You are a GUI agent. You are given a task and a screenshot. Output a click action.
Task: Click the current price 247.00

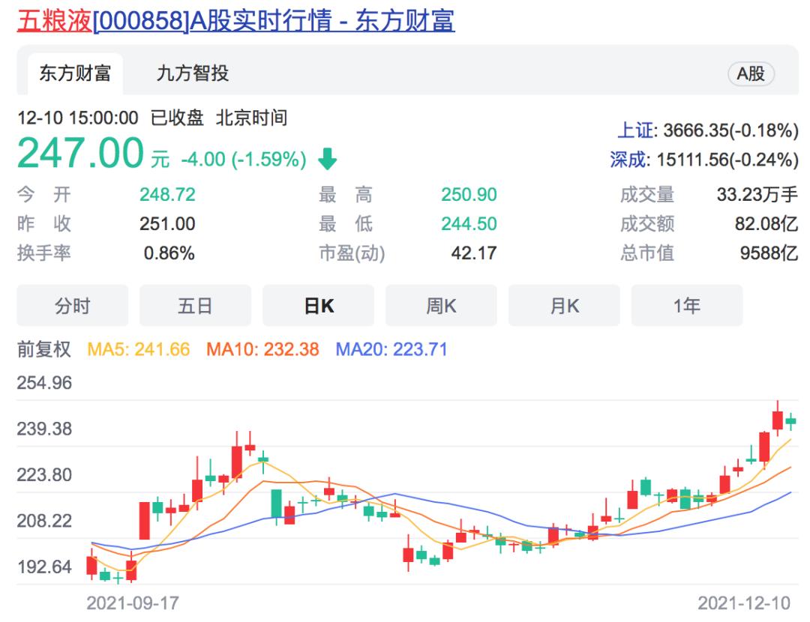tap(80, 153)
